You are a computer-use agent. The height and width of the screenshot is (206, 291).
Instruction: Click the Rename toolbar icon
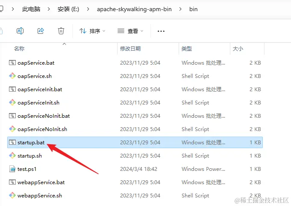coord(20,31)
